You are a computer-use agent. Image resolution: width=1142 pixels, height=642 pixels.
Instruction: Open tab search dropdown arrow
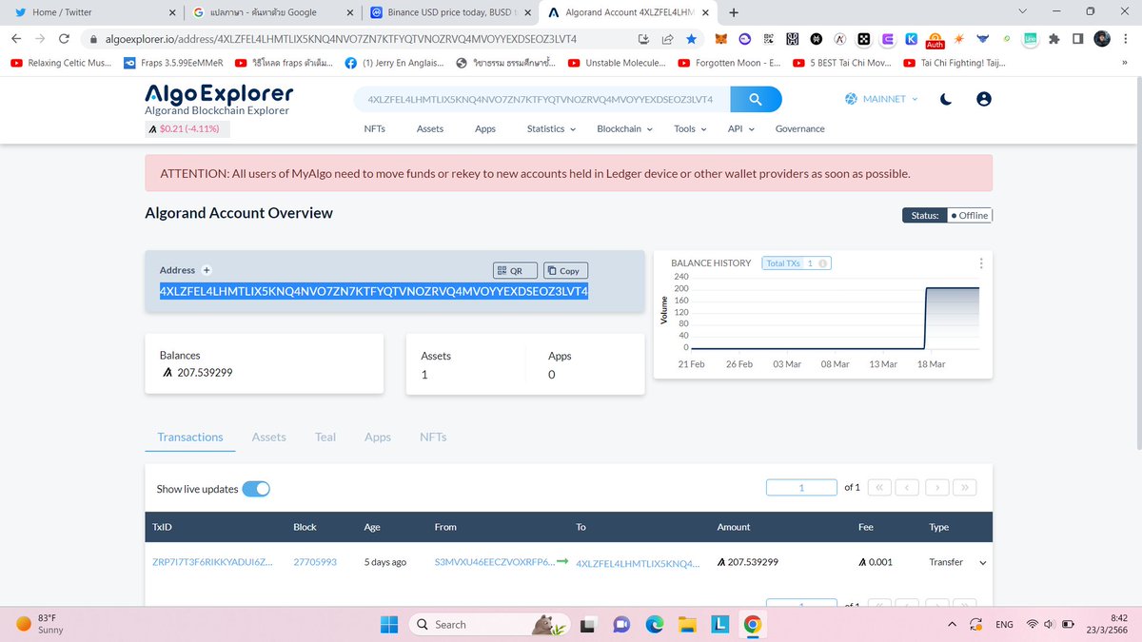click(1022, 11)
